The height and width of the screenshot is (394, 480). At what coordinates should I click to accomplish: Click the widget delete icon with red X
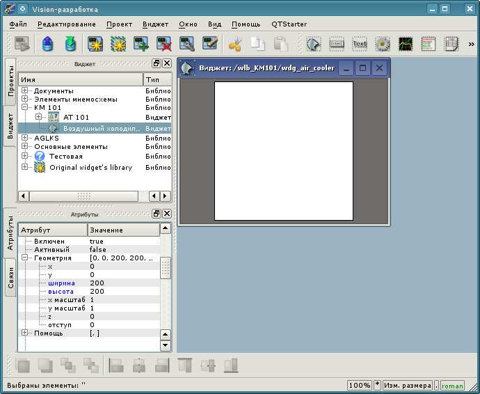(164, 45)
